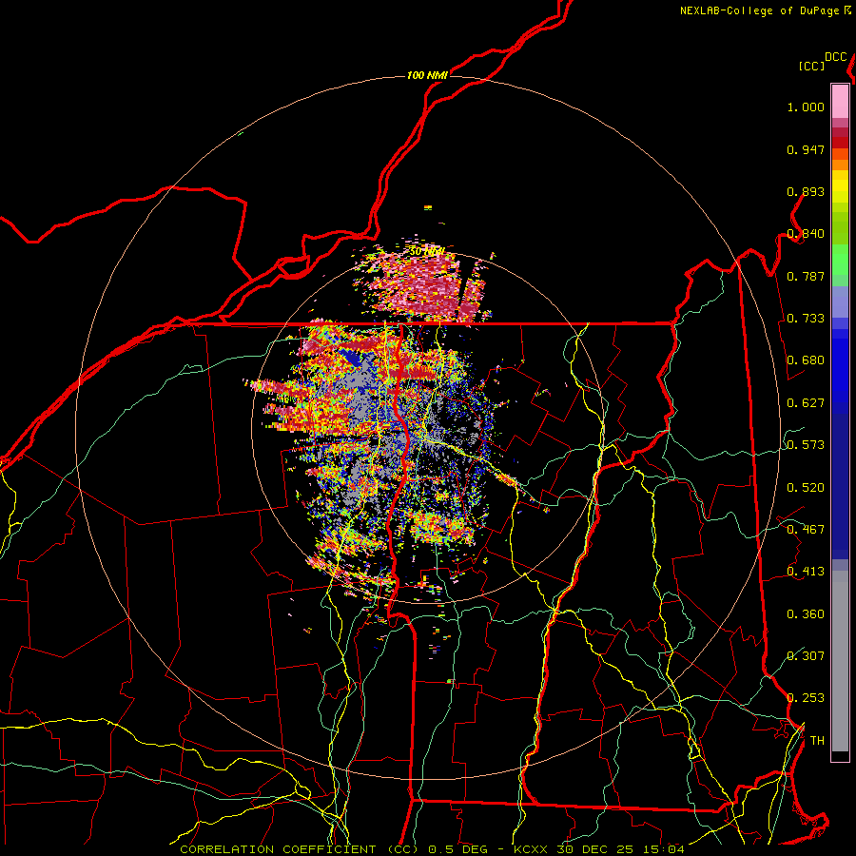
Task: Click the 0.680 scale value
Action: pos(806,360)
